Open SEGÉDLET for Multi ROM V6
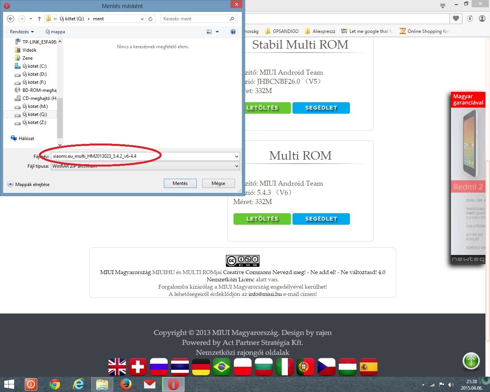490x392 pixels. pos(321,219)
